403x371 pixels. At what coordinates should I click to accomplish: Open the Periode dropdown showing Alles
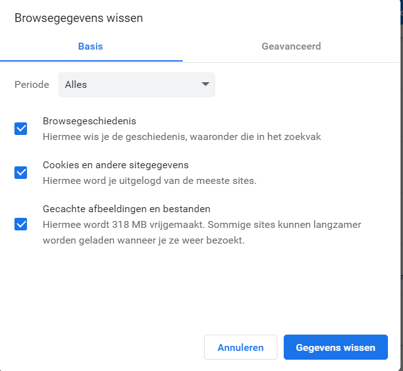point(136,85)
